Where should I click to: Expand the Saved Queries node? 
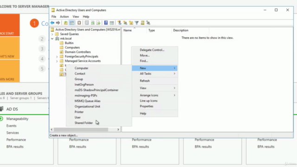52,34
